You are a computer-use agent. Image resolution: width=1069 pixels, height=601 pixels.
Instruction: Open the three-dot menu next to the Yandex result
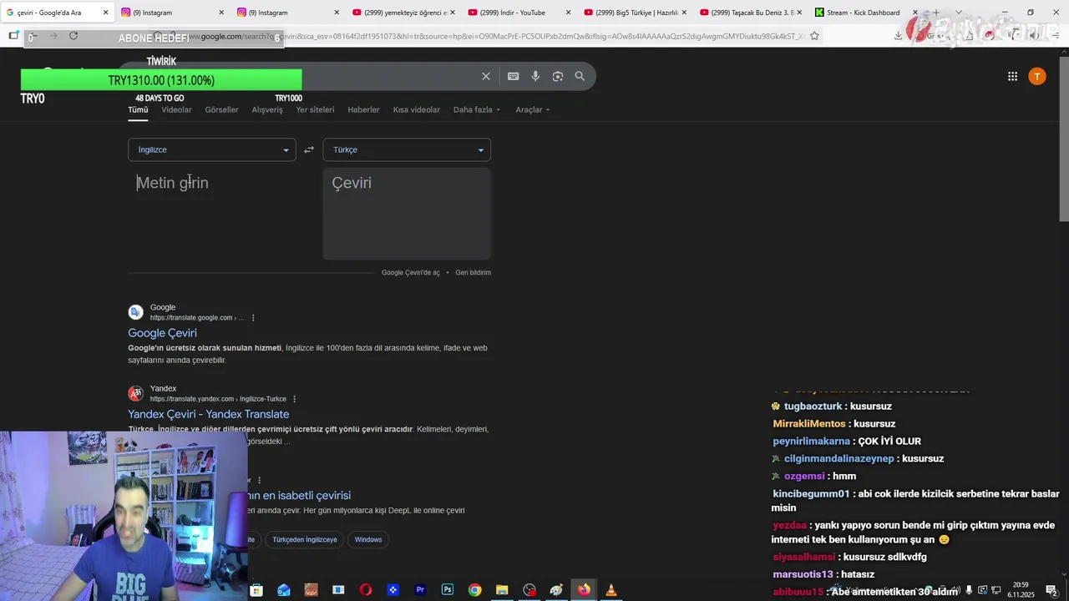[x=295, y=399]
